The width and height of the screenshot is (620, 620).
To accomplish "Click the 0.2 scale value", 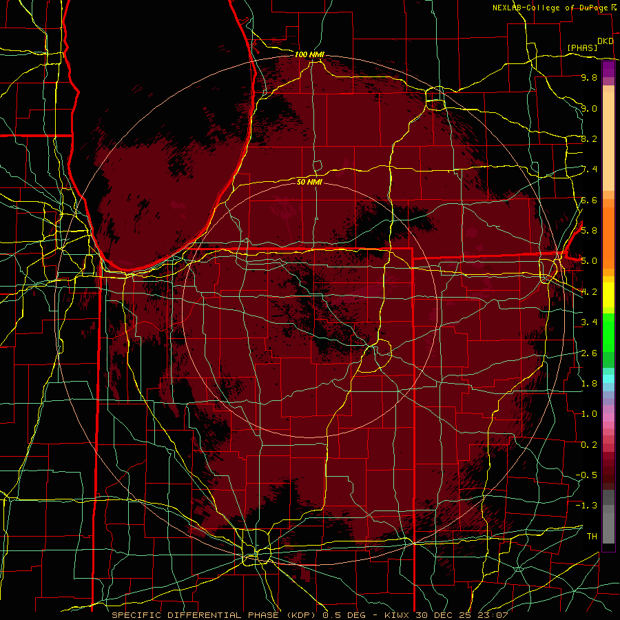I will pos(589,444).
